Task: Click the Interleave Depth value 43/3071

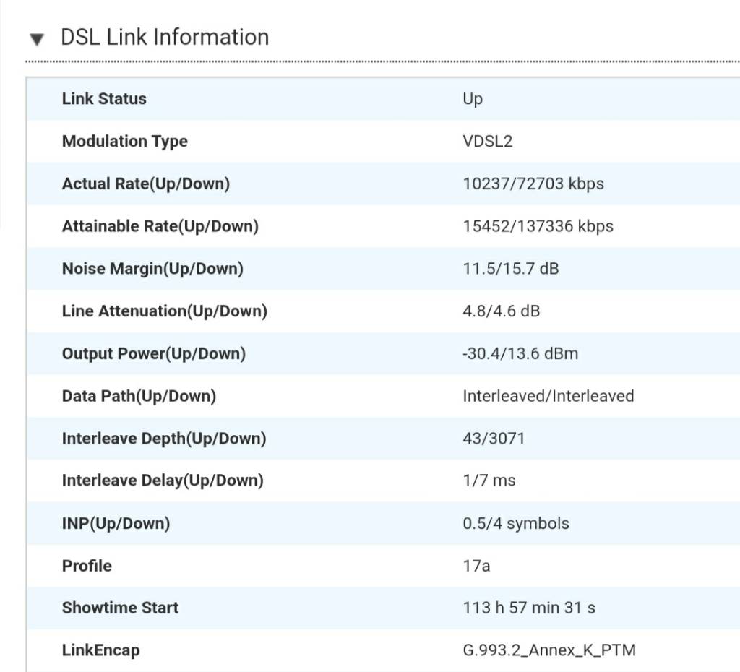Action: (494, 439)
